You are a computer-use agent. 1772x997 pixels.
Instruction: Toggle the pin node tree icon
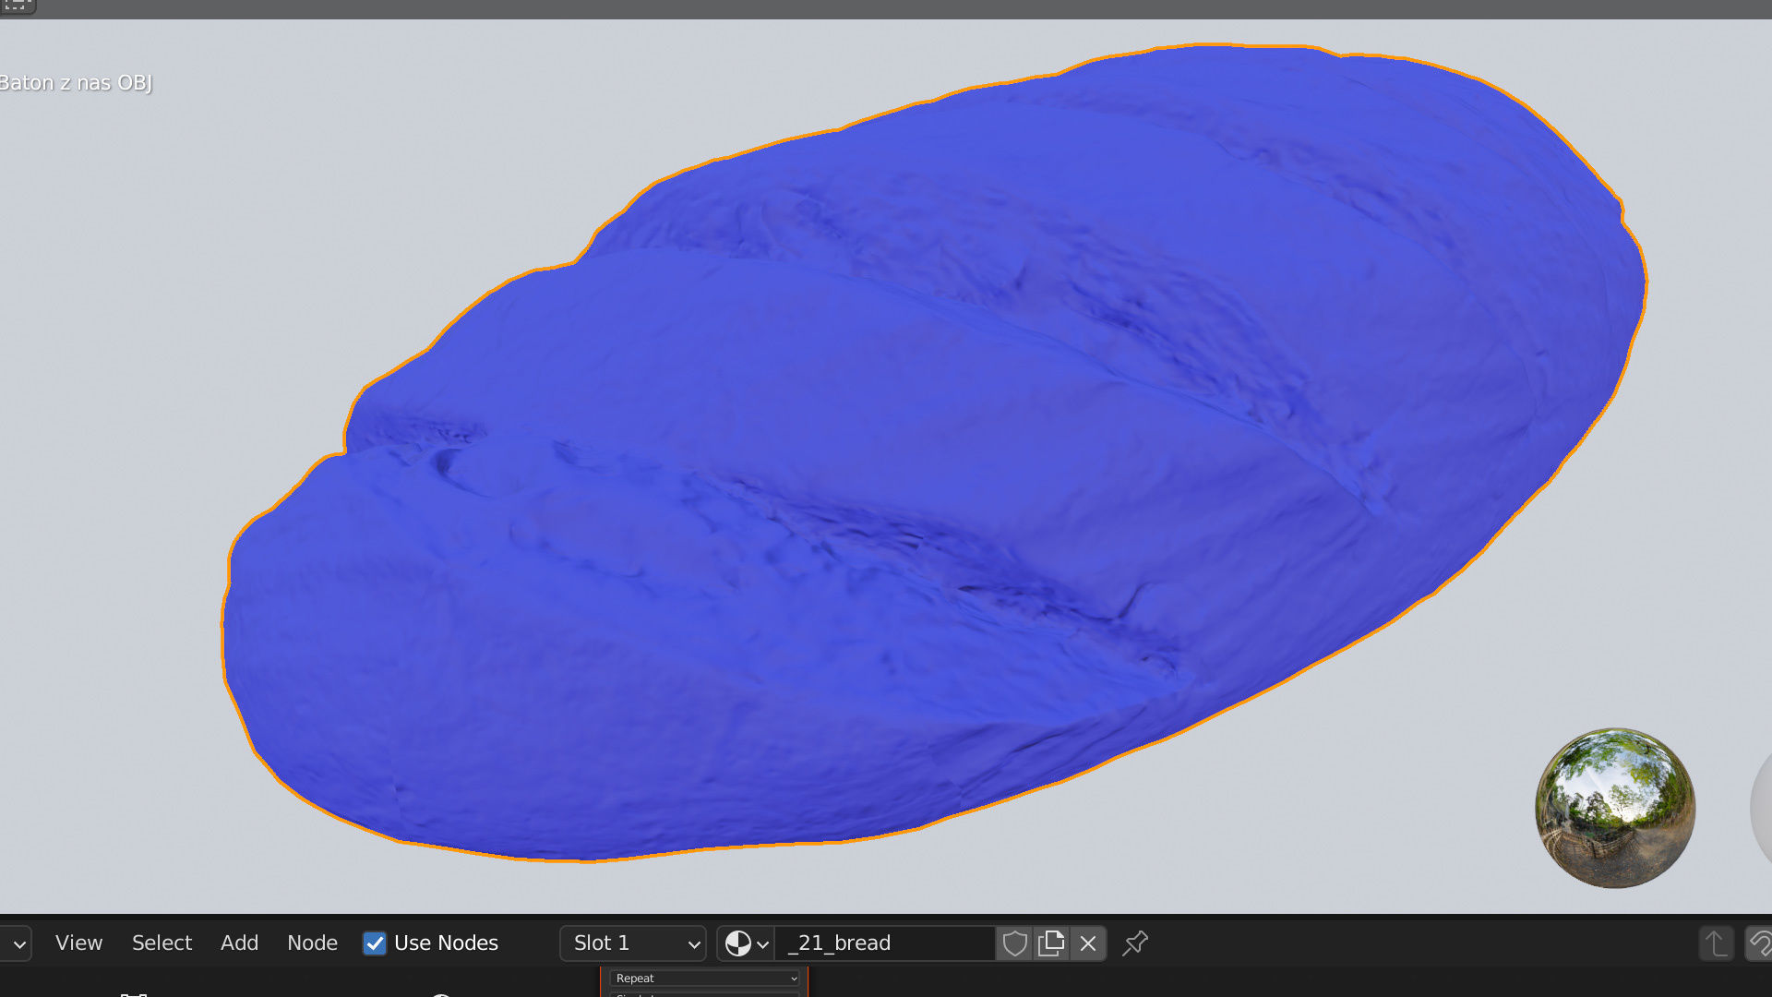[1135, 943]
